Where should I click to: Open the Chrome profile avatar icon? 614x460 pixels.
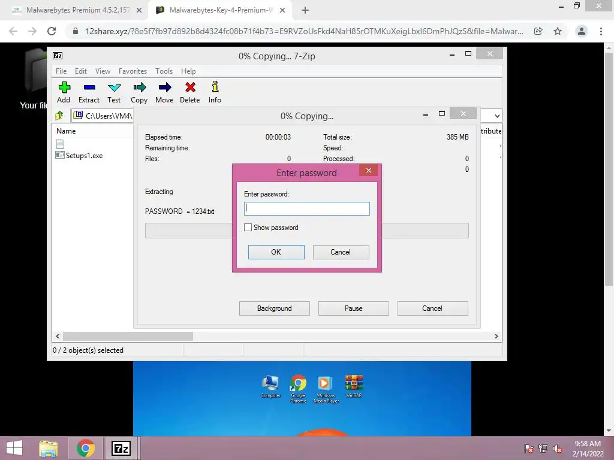582,31
